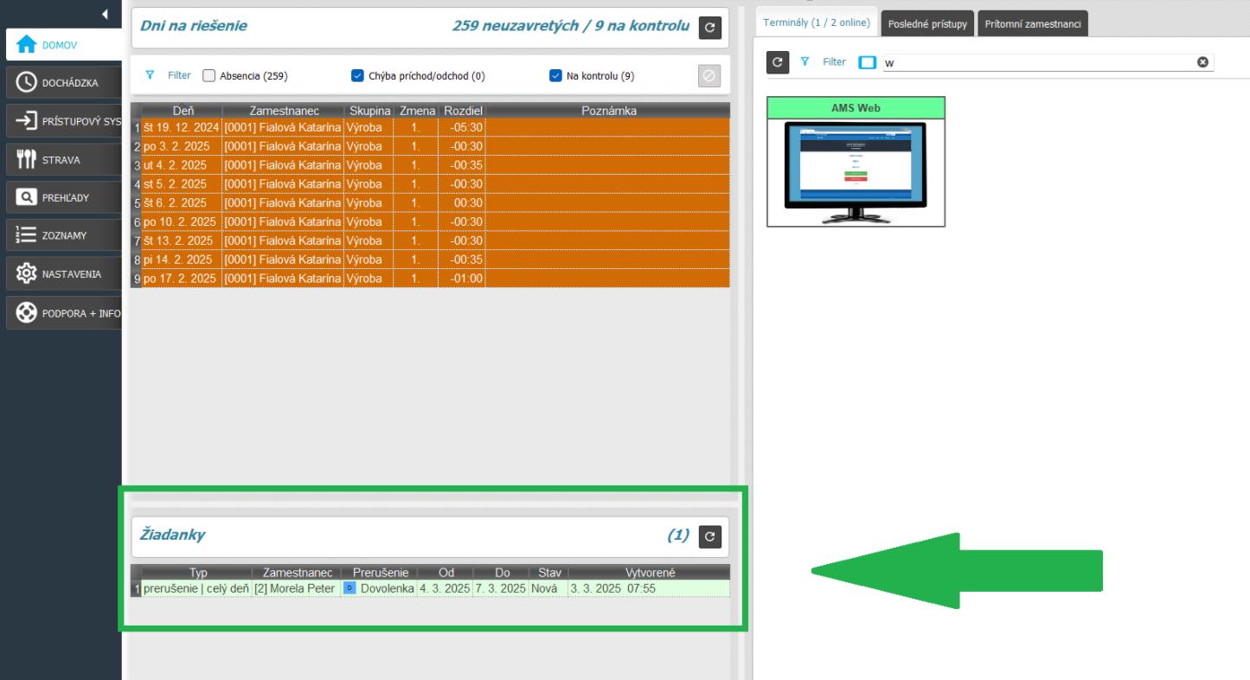Open Podpora + Info lifebuoy icon
Viewport: 1250px width, 680px height.
[x=27, y=312]
